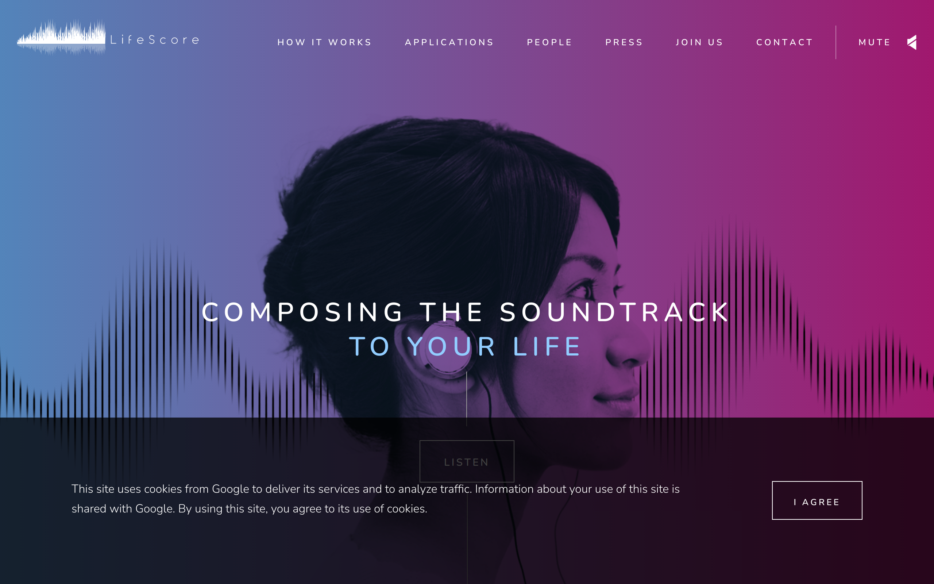Go to the Applications page
The height and width of the screenshot is (584, 934).
tap(449, 42)
